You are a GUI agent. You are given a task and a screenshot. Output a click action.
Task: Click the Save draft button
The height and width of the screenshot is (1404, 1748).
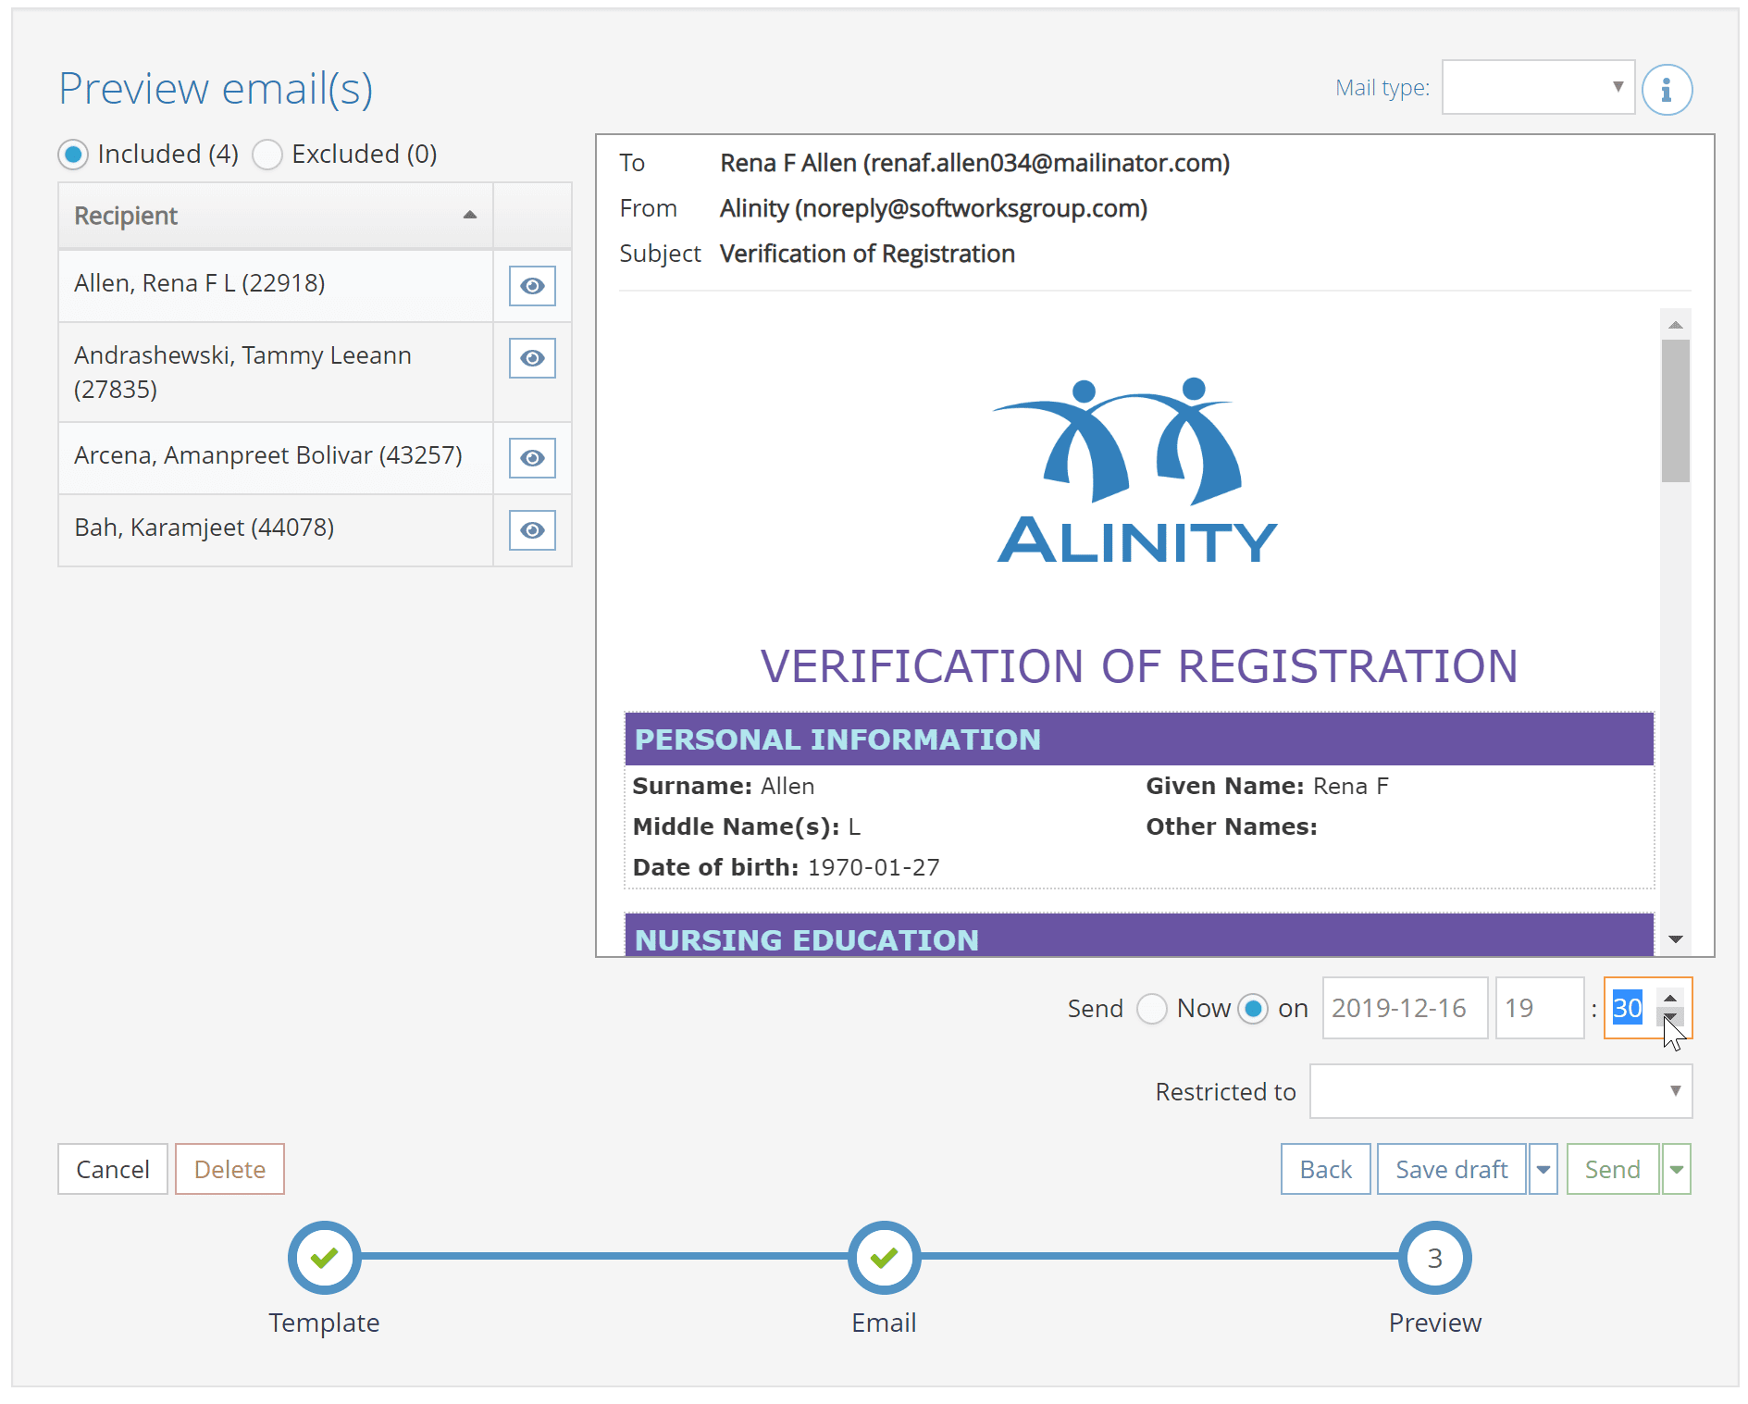[1452, 1169]
